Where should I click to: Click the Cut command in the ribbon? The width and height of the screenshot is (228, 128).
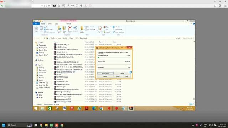coord(46,27)
